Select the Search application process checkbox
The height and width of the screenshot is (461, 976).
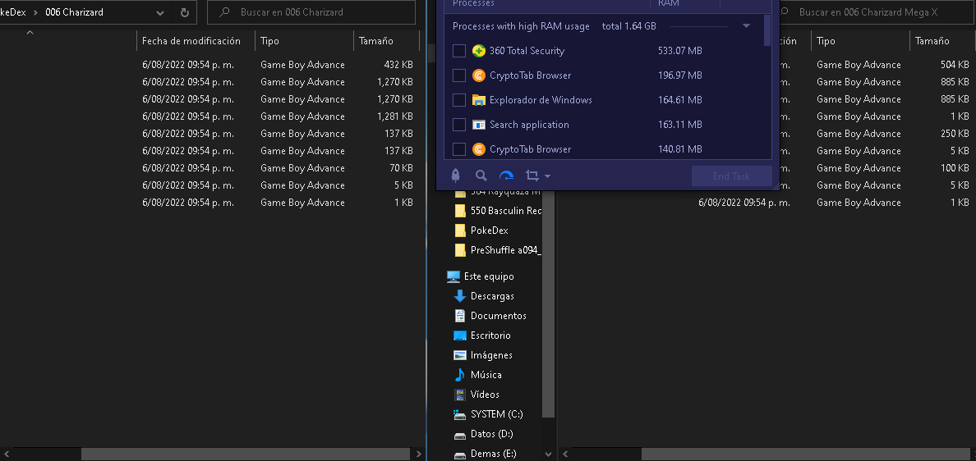click(x=459, y=125)
